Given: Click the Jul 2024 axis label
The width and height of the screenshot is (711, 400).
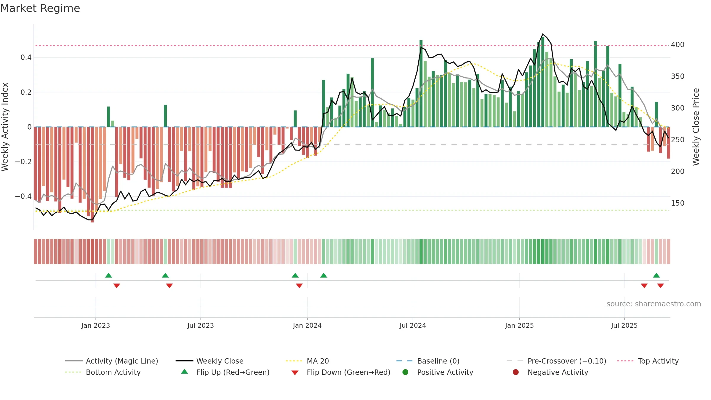Looking at the screenshot, I should click(413, 325).
